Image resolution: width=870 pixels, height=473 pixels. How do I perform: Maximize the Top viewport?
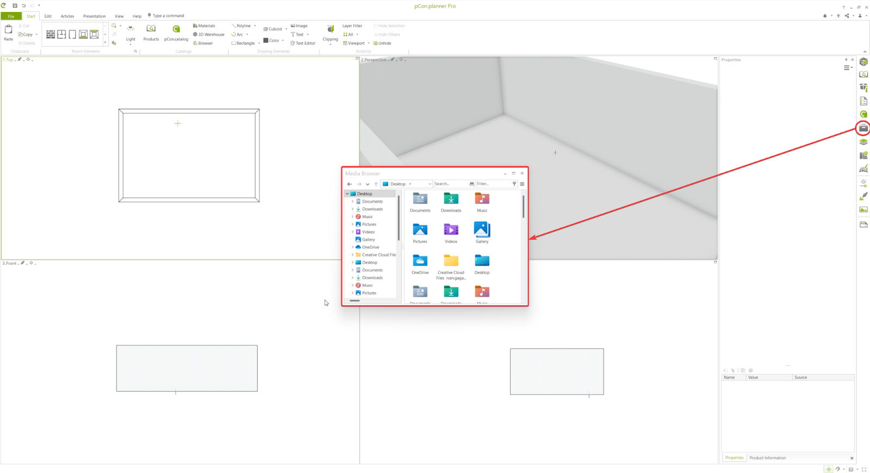357,59
